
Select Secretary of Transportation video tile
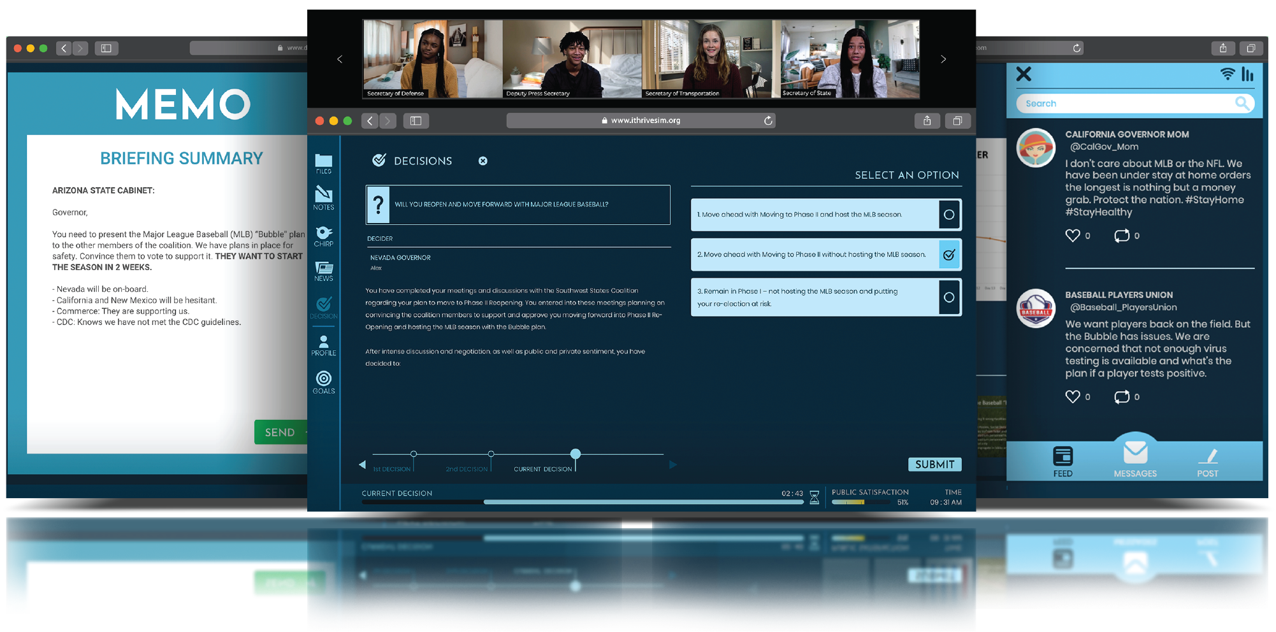(x=711, y=59)
